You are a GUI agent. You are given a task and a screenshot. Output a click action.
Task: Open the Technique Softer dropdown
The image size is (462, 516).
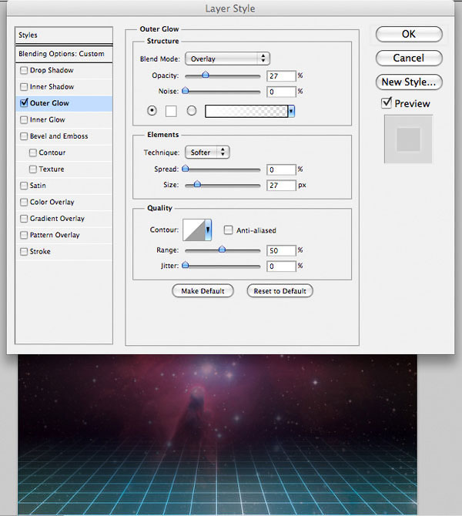point(207,152)
